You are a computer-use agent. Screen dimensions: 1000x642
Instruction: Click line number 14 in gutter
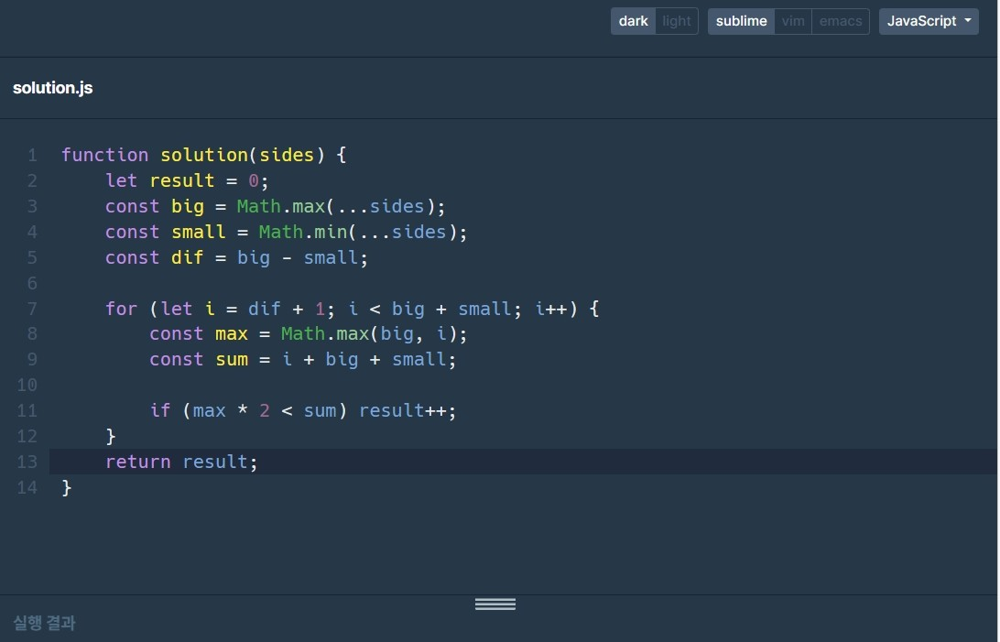click(27, 488)
